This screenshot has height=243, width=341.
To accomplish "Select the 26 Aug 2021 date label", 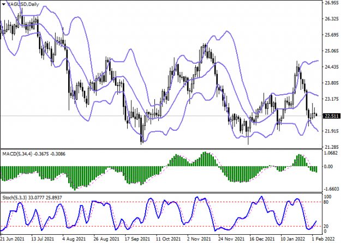I will click(106, 239).
